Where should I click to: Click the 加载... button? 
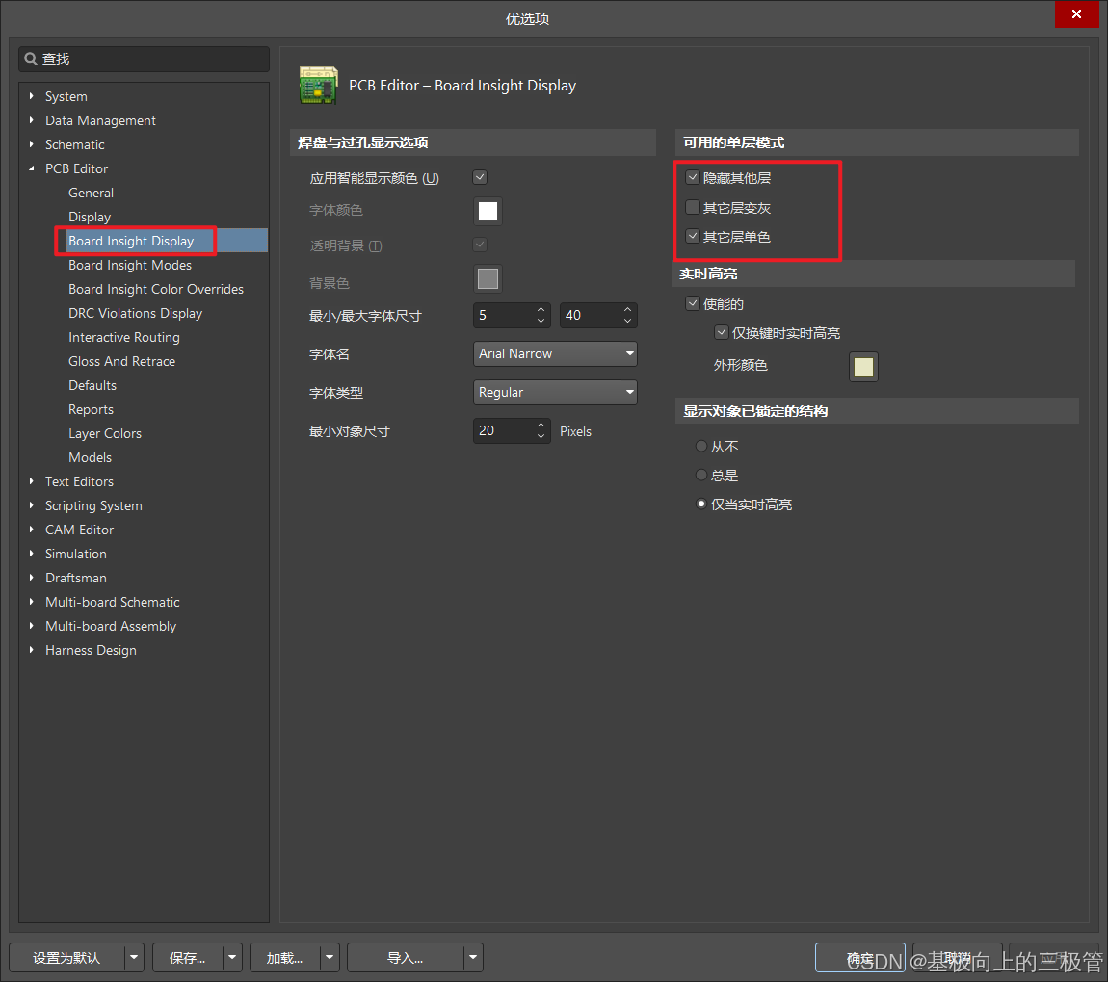(x=285, y=957)
